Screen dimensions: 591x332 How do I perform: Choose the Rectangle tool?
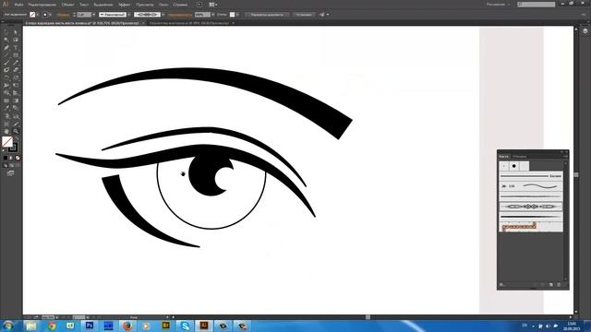pos(16,55)
